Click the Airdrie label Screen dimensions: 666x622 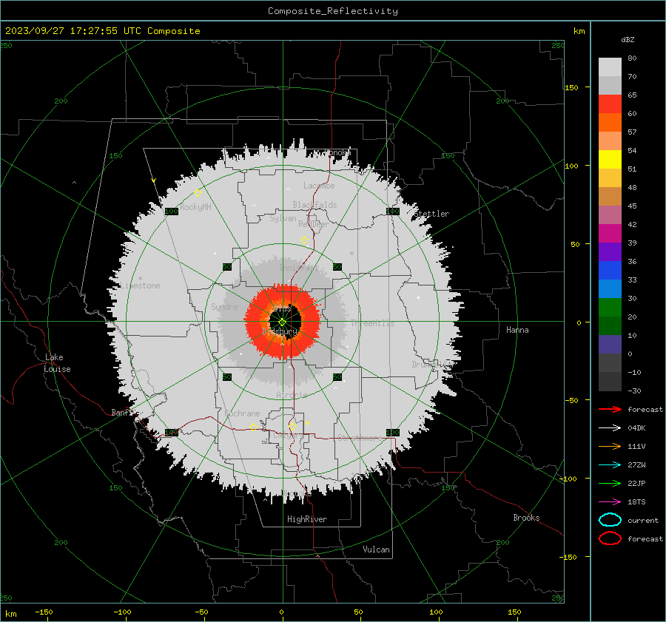click(x=292, y=395)
